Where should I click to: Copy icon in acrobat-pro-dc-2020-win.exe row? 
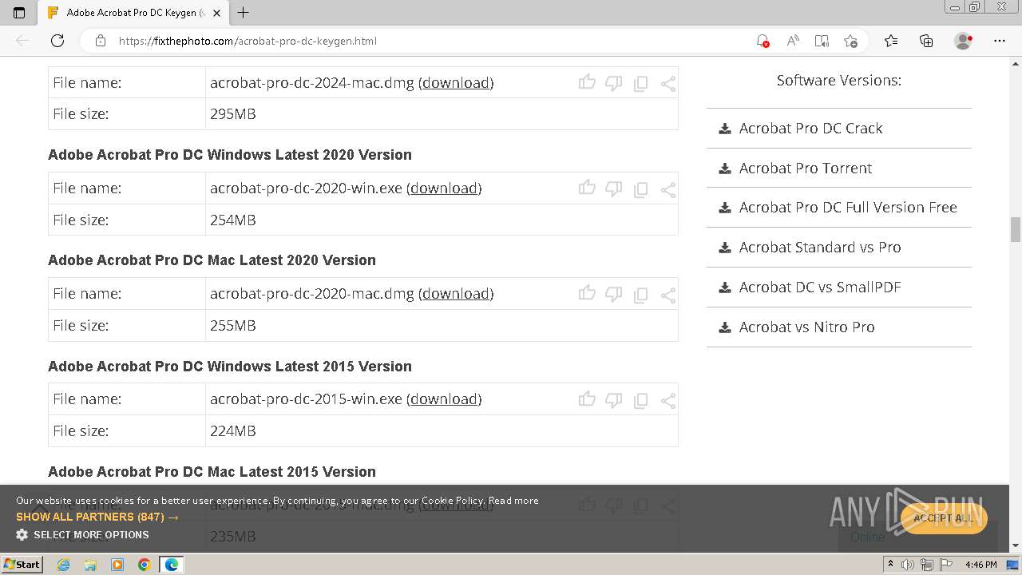click(640, 188)
